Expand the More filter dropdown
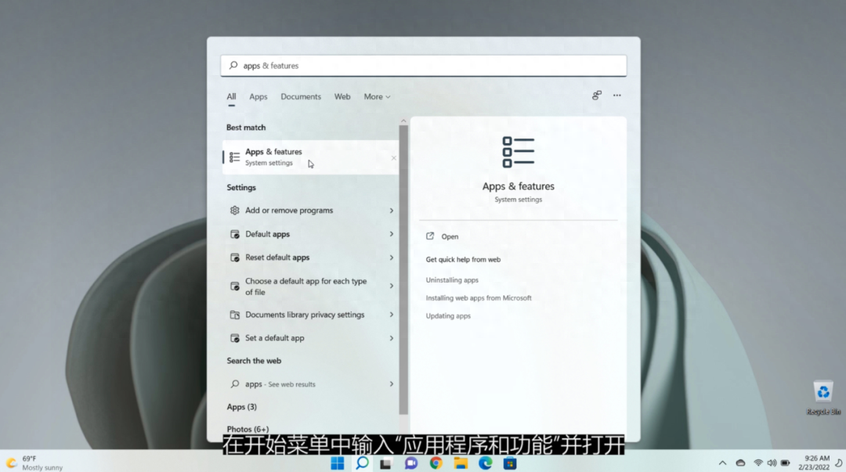This screenshot has width=846, height=472. [x=377, y=97]
